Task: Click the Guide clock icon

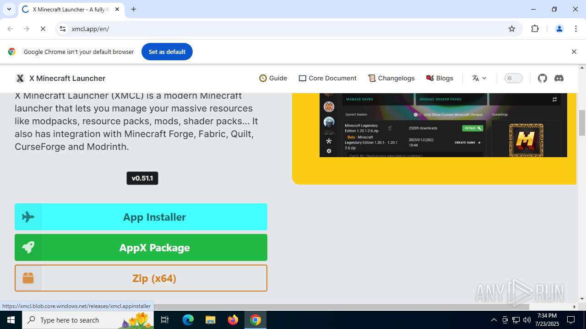Action: (263, 78)
